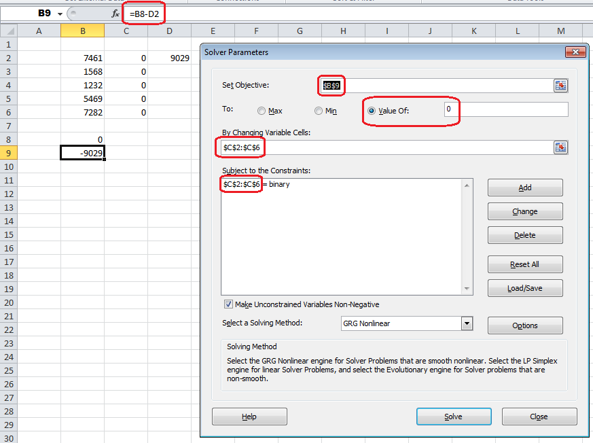593x443 pixels.
Task: Click the constraints list scroll up arrow
Action: (x=467, y=185)
